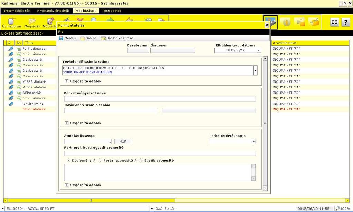Open the Kivonatok, értesítők menu
Viewport: 353px width, 212px height.
tap(53, 11)
